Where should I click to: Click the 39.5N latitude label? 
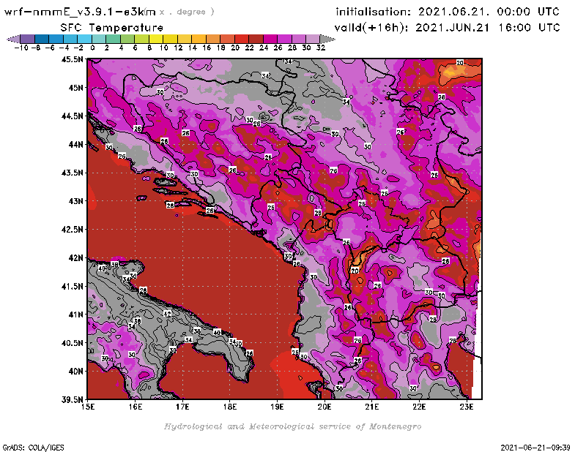[72, 400]
